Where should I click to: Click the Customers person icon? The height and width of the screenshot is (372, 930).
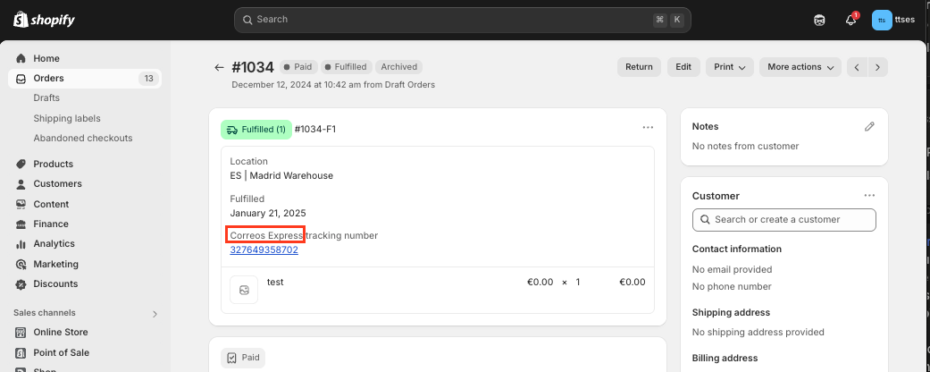[21, 184]
